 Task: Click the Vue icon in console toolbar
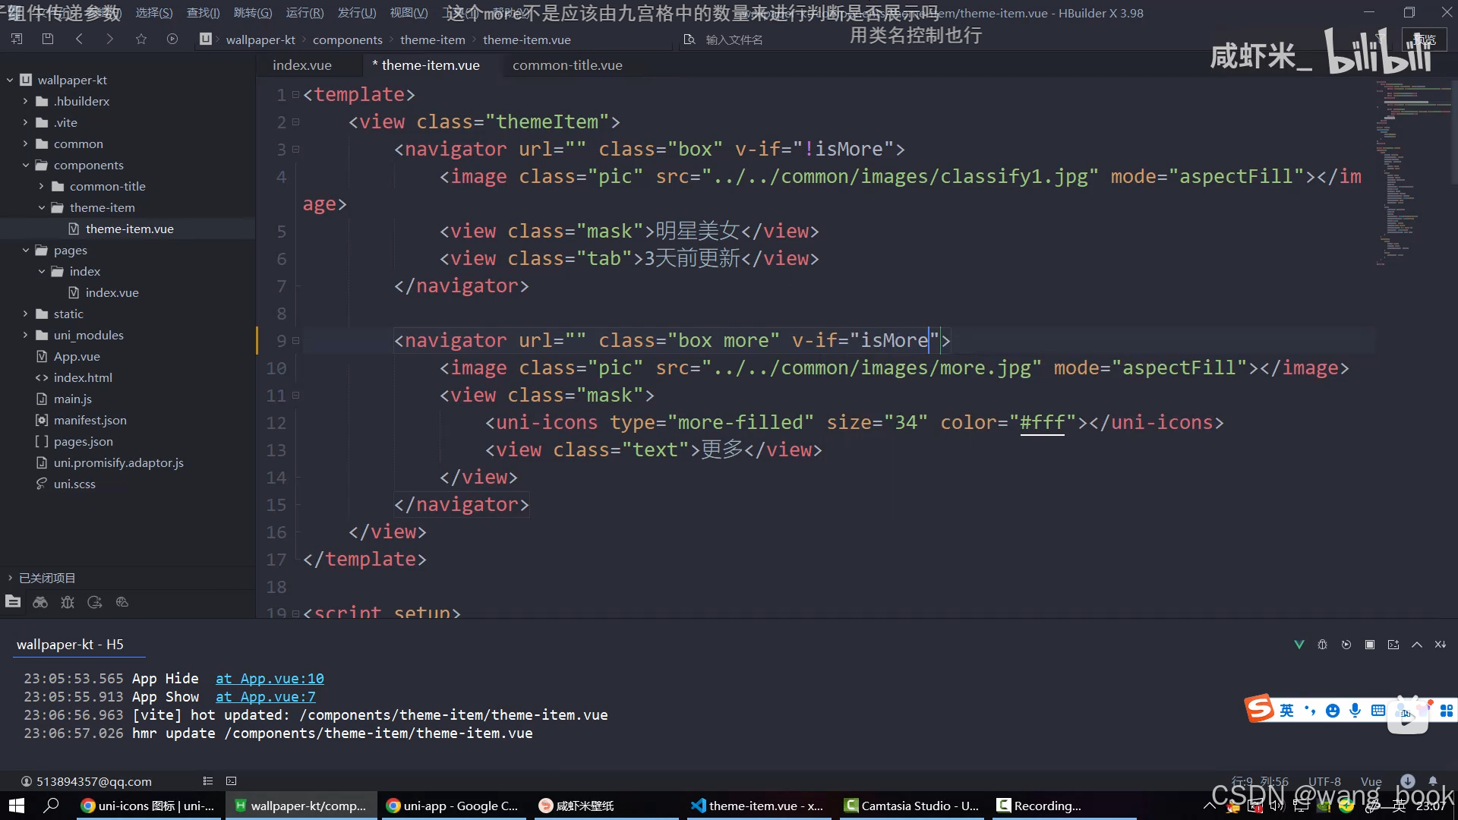[x=1299, y=645]
